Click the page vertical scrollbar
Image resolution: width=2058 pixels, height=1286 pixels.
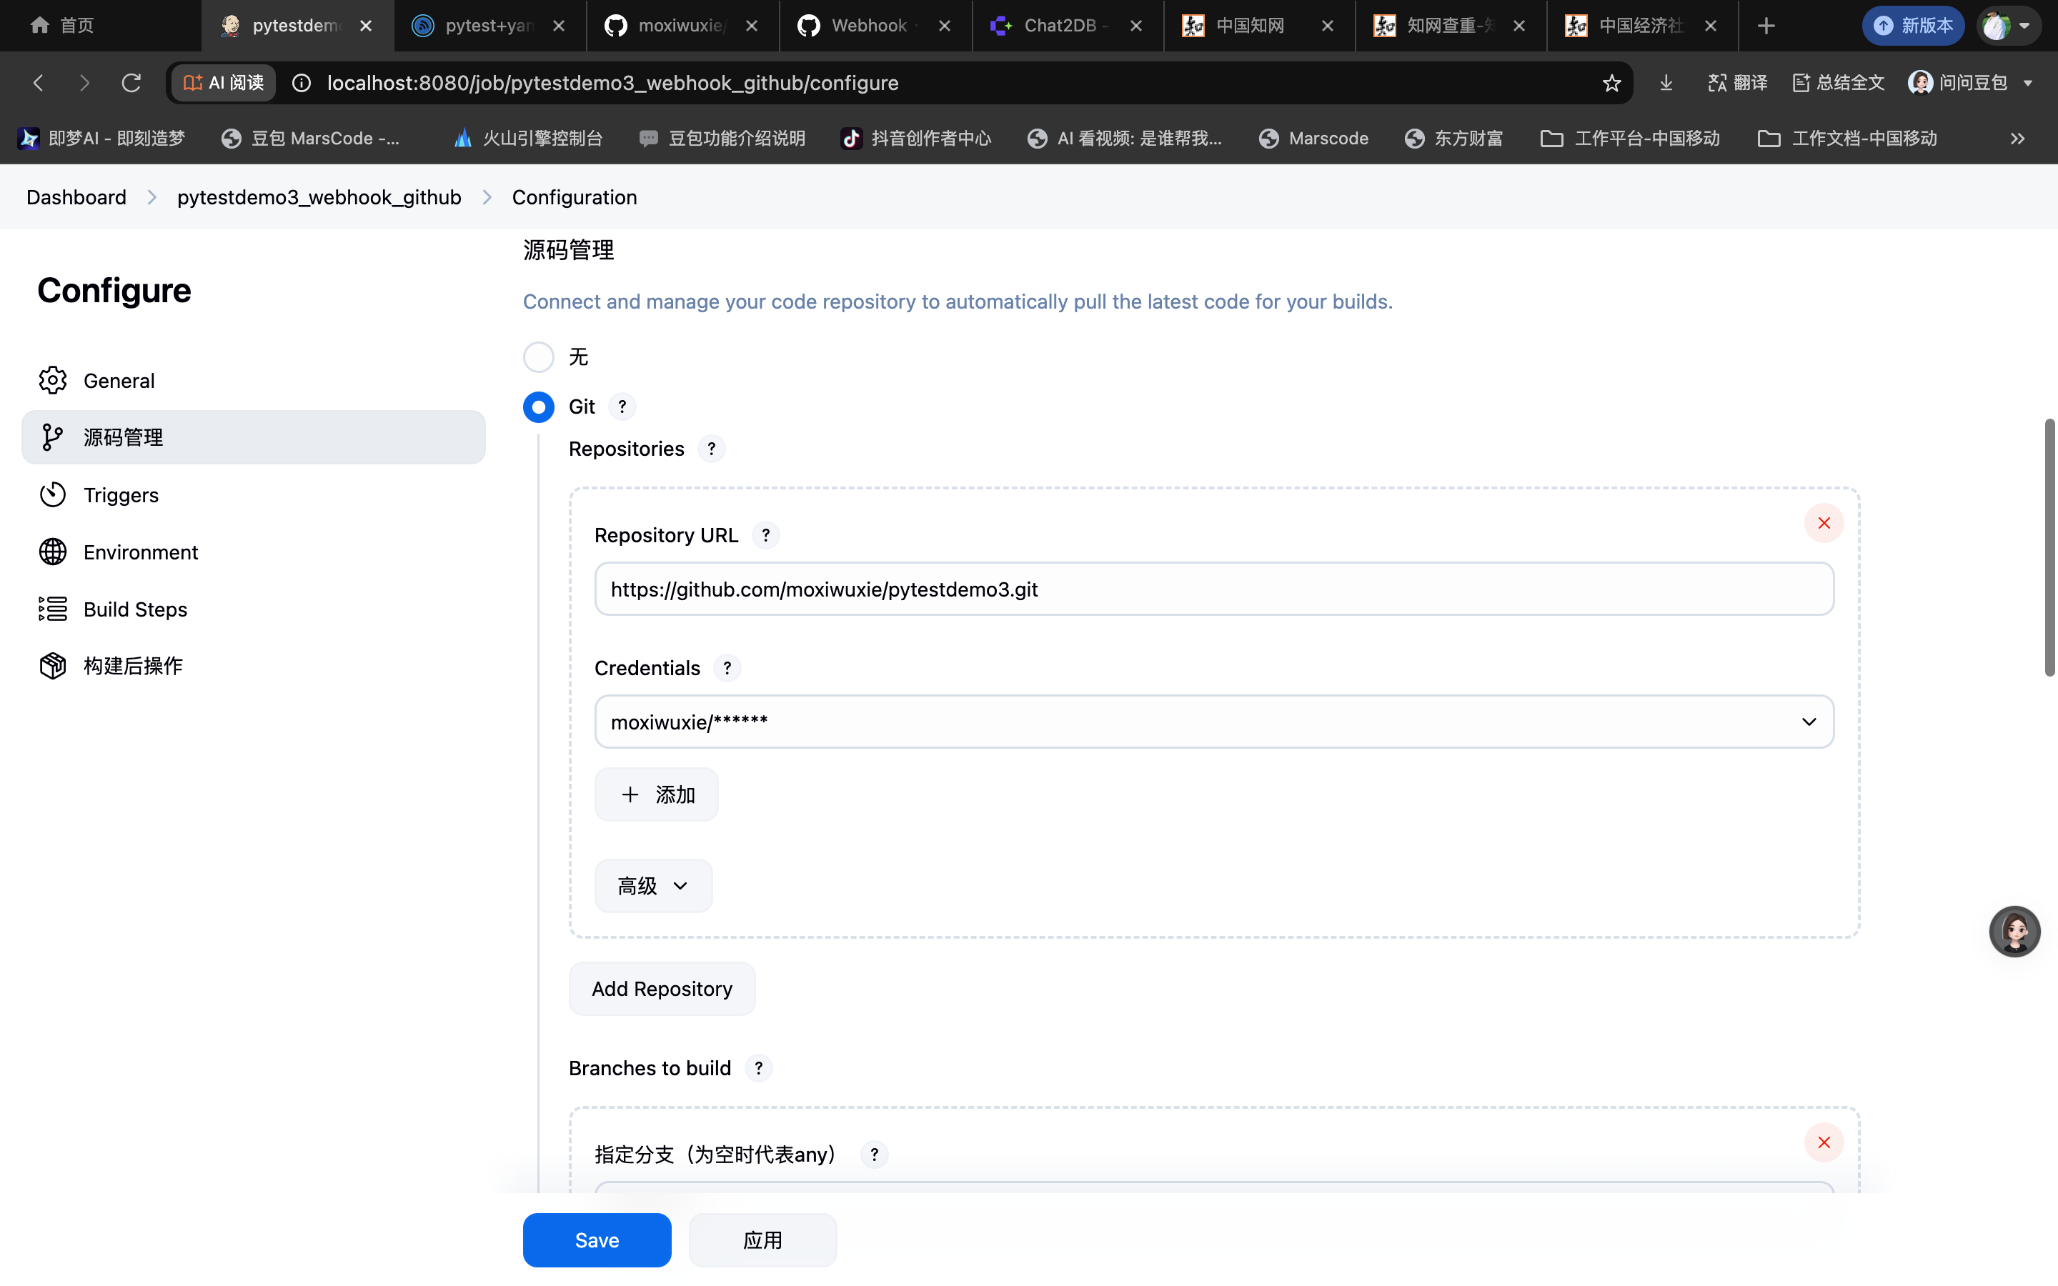pos(2049,549)
